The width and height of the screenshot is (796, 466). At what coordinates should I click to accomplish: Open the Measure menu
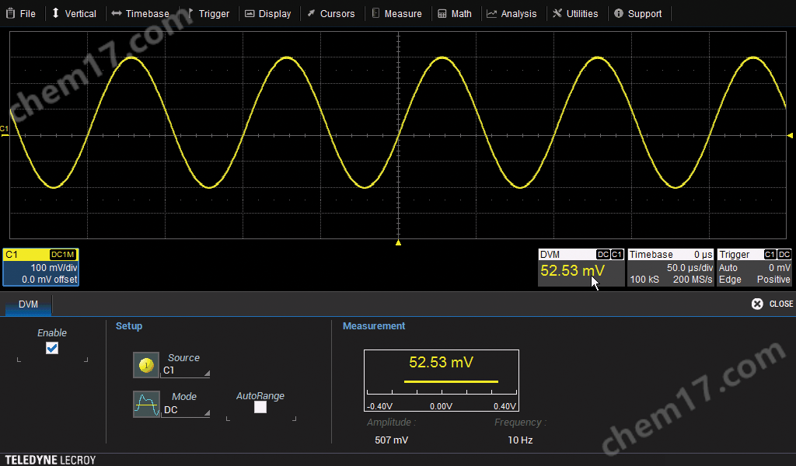click(397, 14)
